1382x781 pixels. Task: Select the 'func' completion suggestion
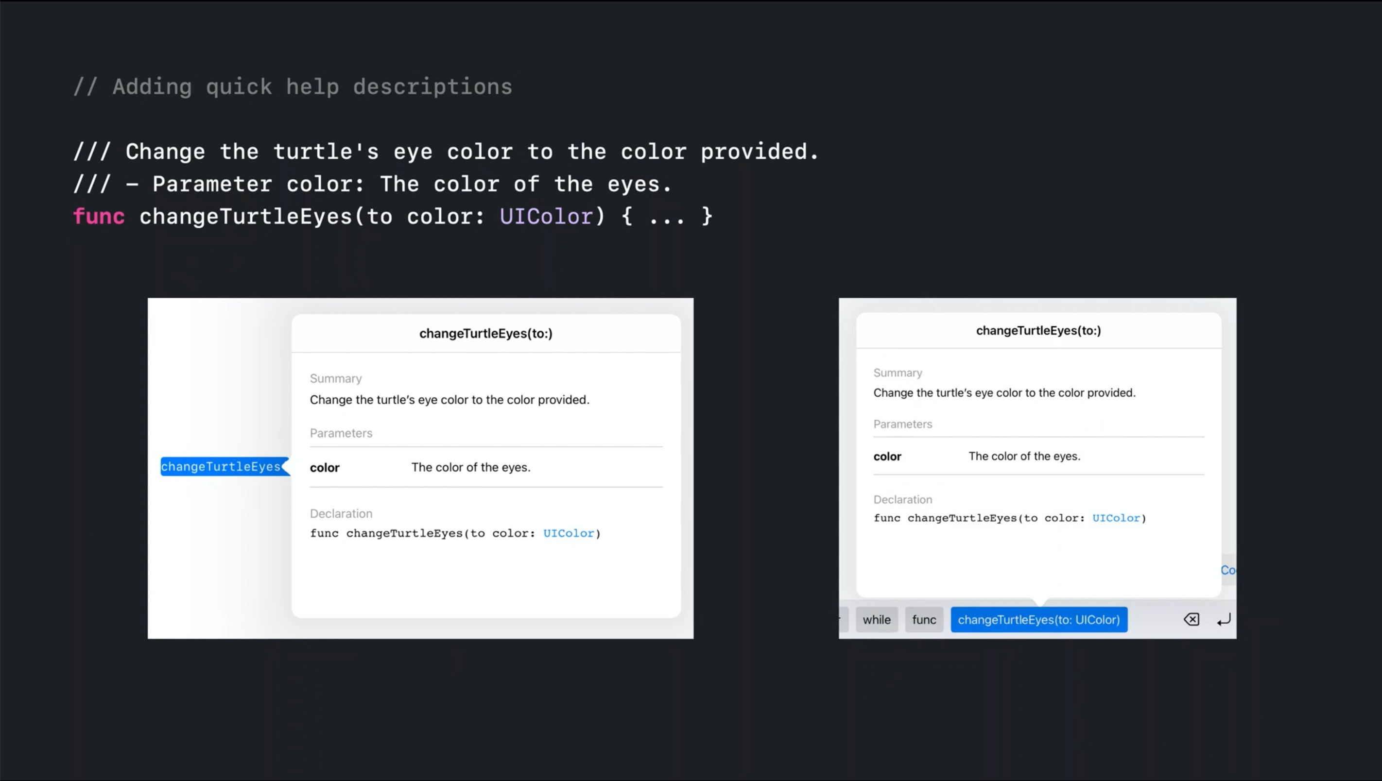click(x=924, y=620)
